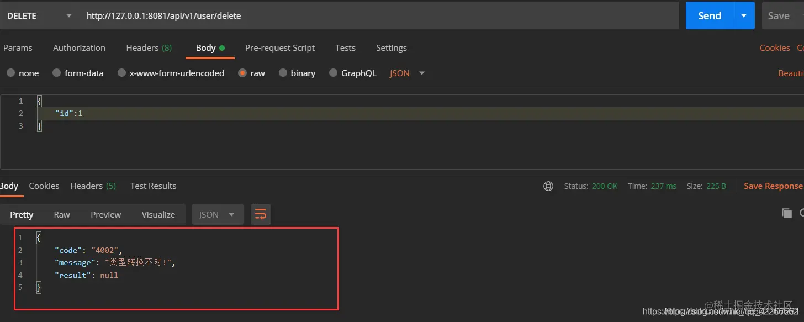
Task: Click the Size 225 B value
Action: tap(716, 186)
